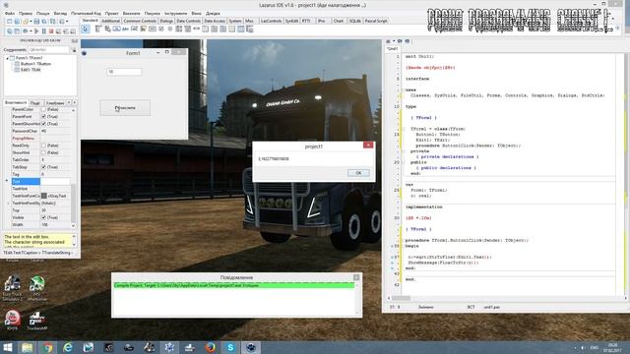630x354 pixels.
Task: Toggle the Visible property checkbox
Action: (43, 217)
